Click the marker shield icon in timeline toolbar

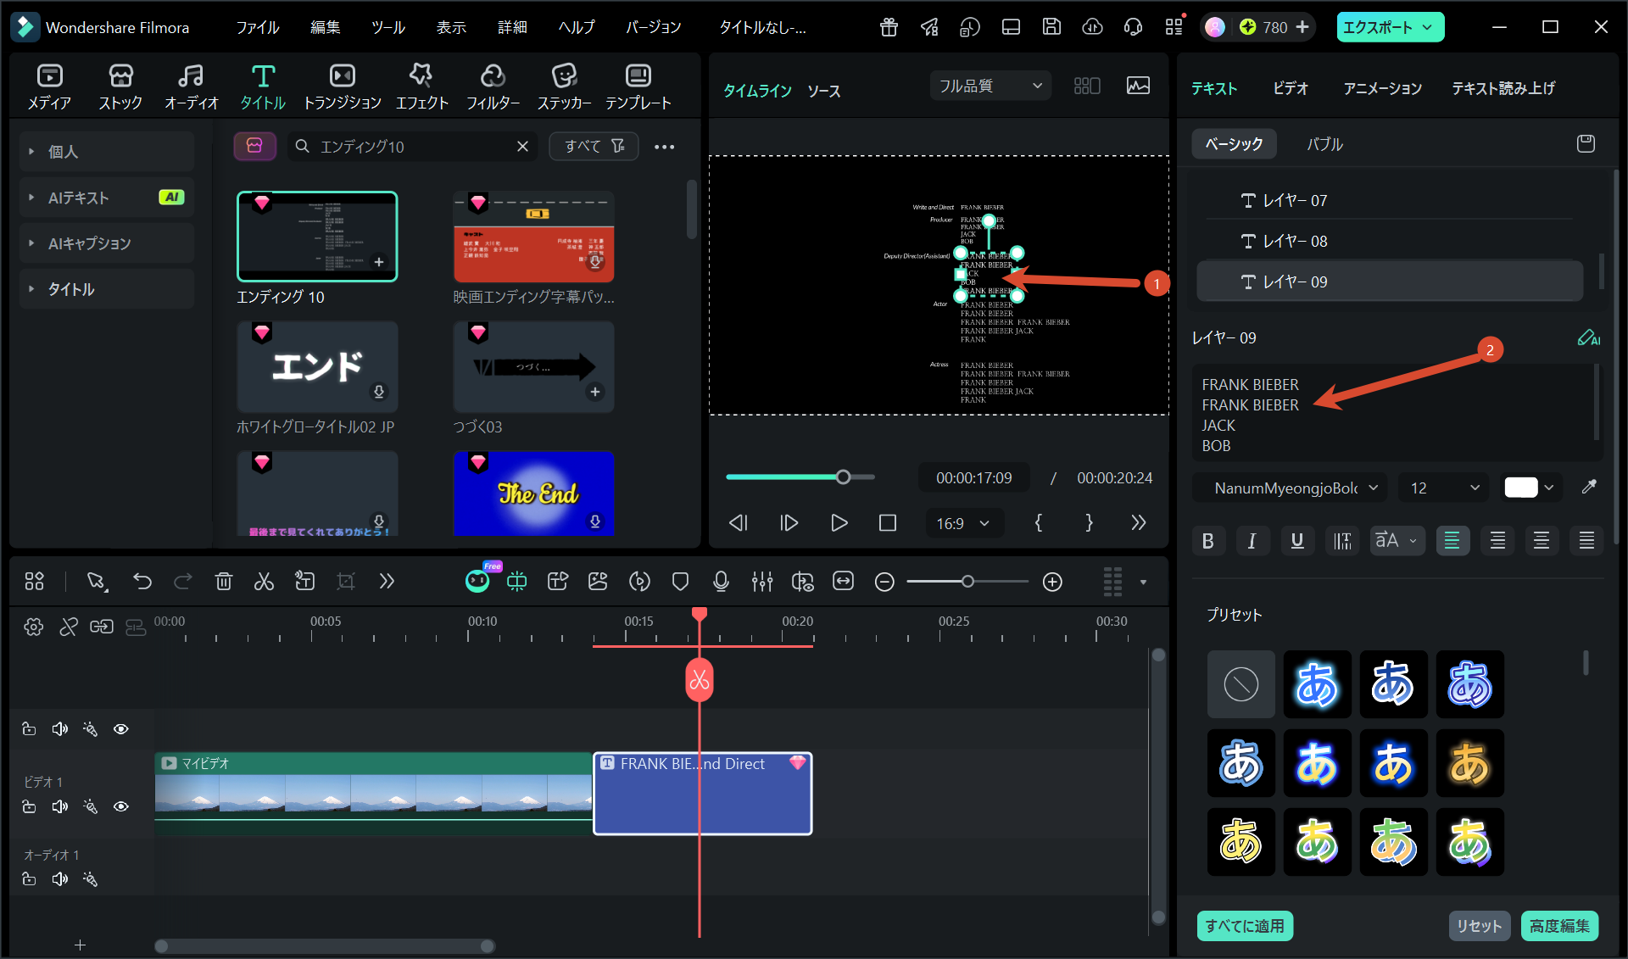point(680,582)
